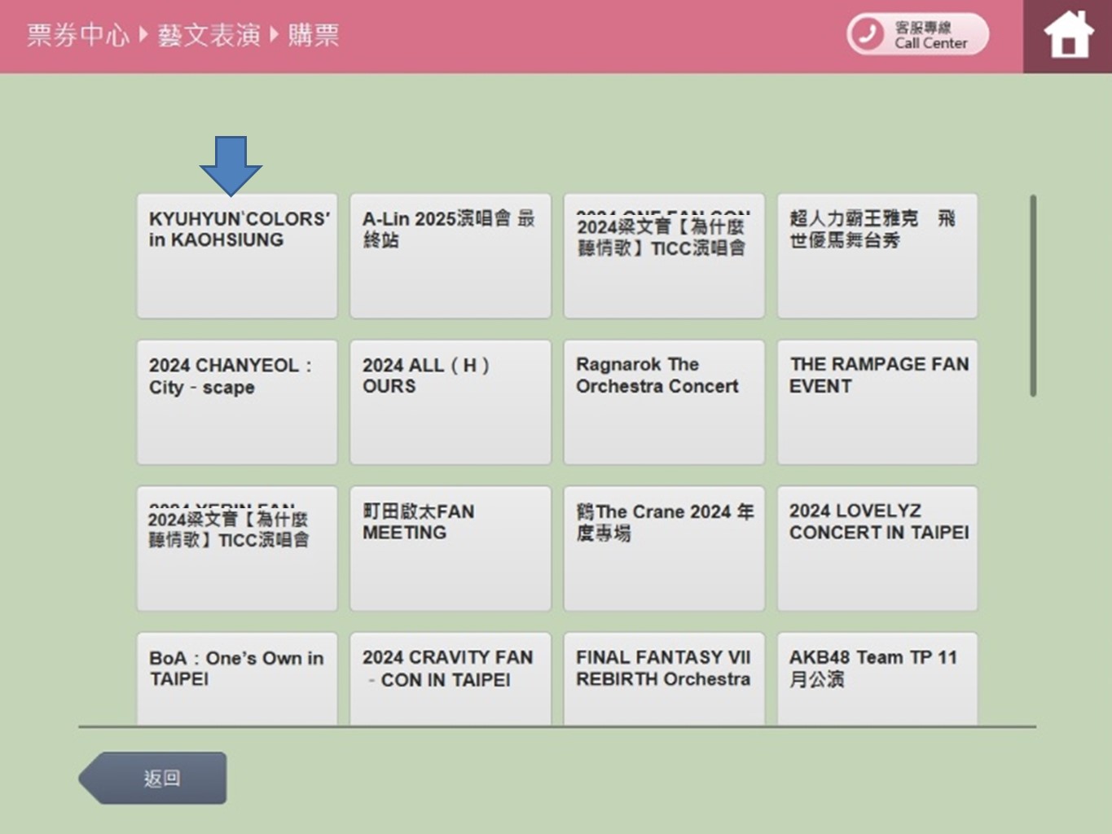Tap the 返回 back button
This screenshot has height=834, width=1112.
coord(153,778)
